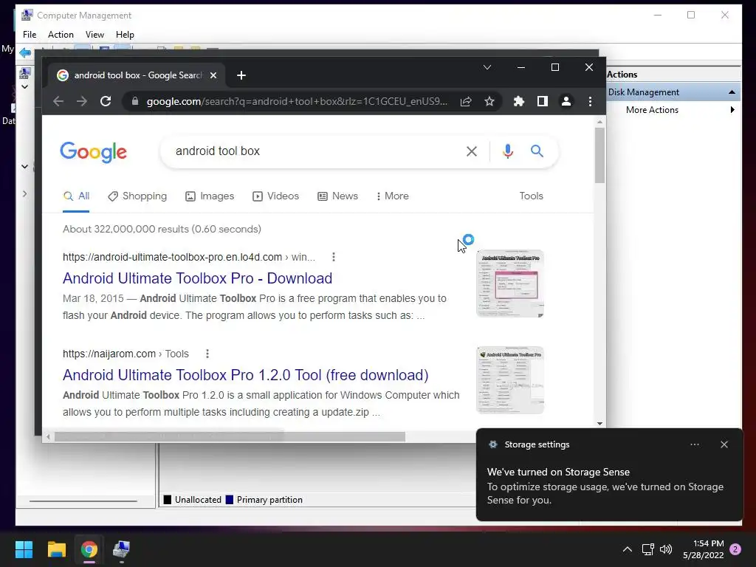Select the Computer Management tree root icon

(24, 73)
